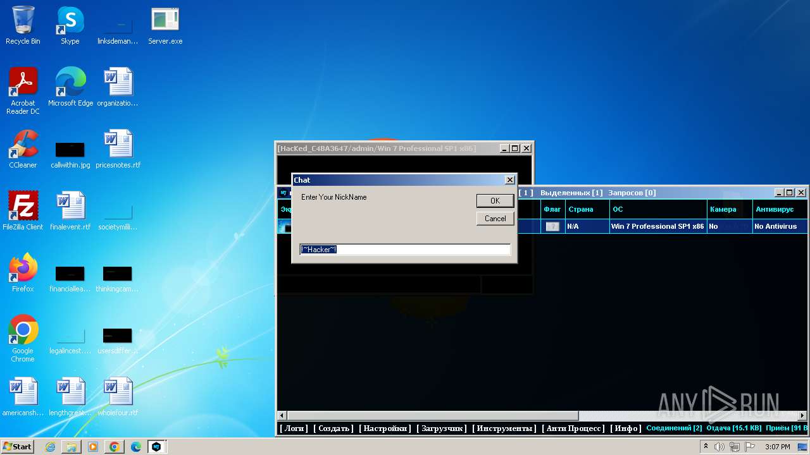This screenshot has height=455, width=810.
Task: Open the [Настройки] menu
Action: (385, 428)
